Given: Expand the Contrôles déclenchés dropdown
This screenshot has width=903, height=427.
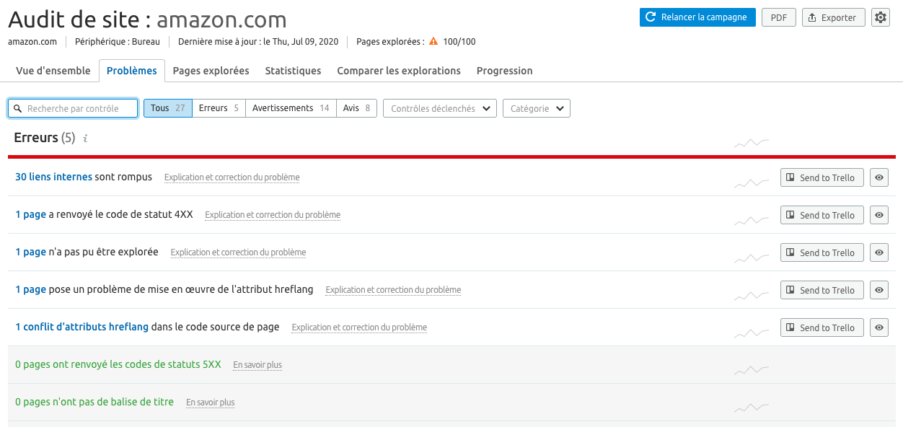Looking at the screenshot, I should coord(439,108).
